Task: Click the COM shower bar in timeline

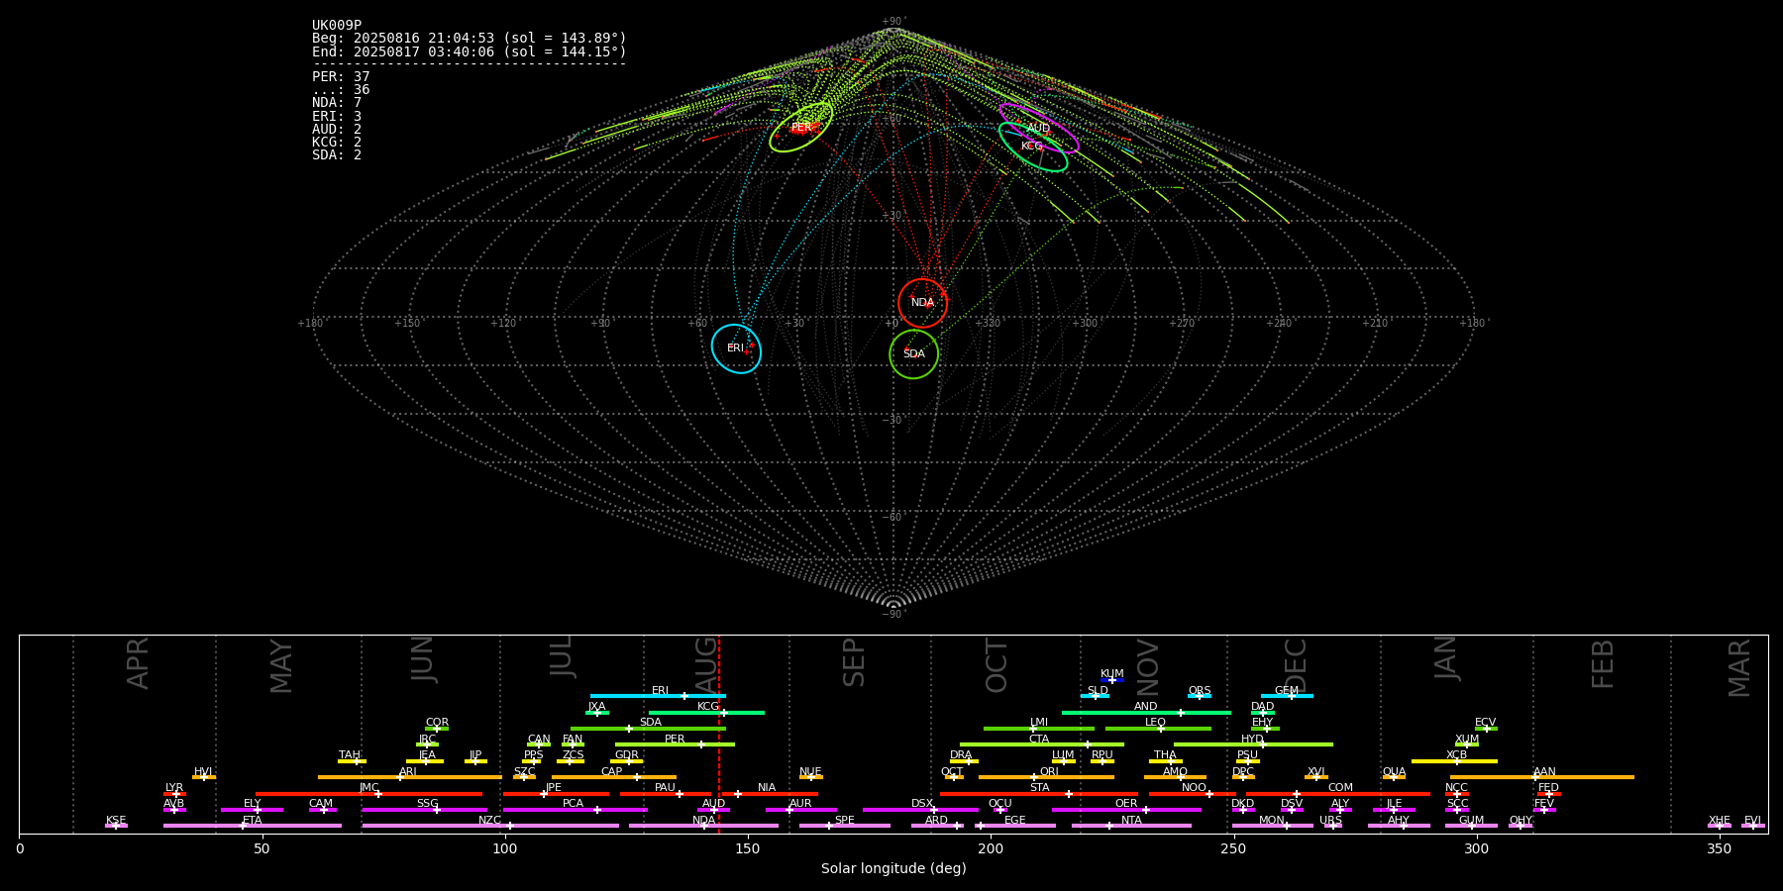Action: (1339, 794)
